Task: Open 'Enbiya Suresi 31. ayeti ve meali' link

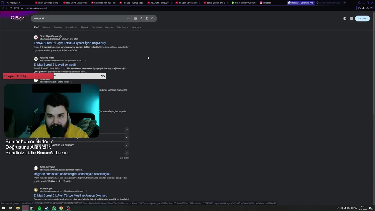Action: (54, 64)
